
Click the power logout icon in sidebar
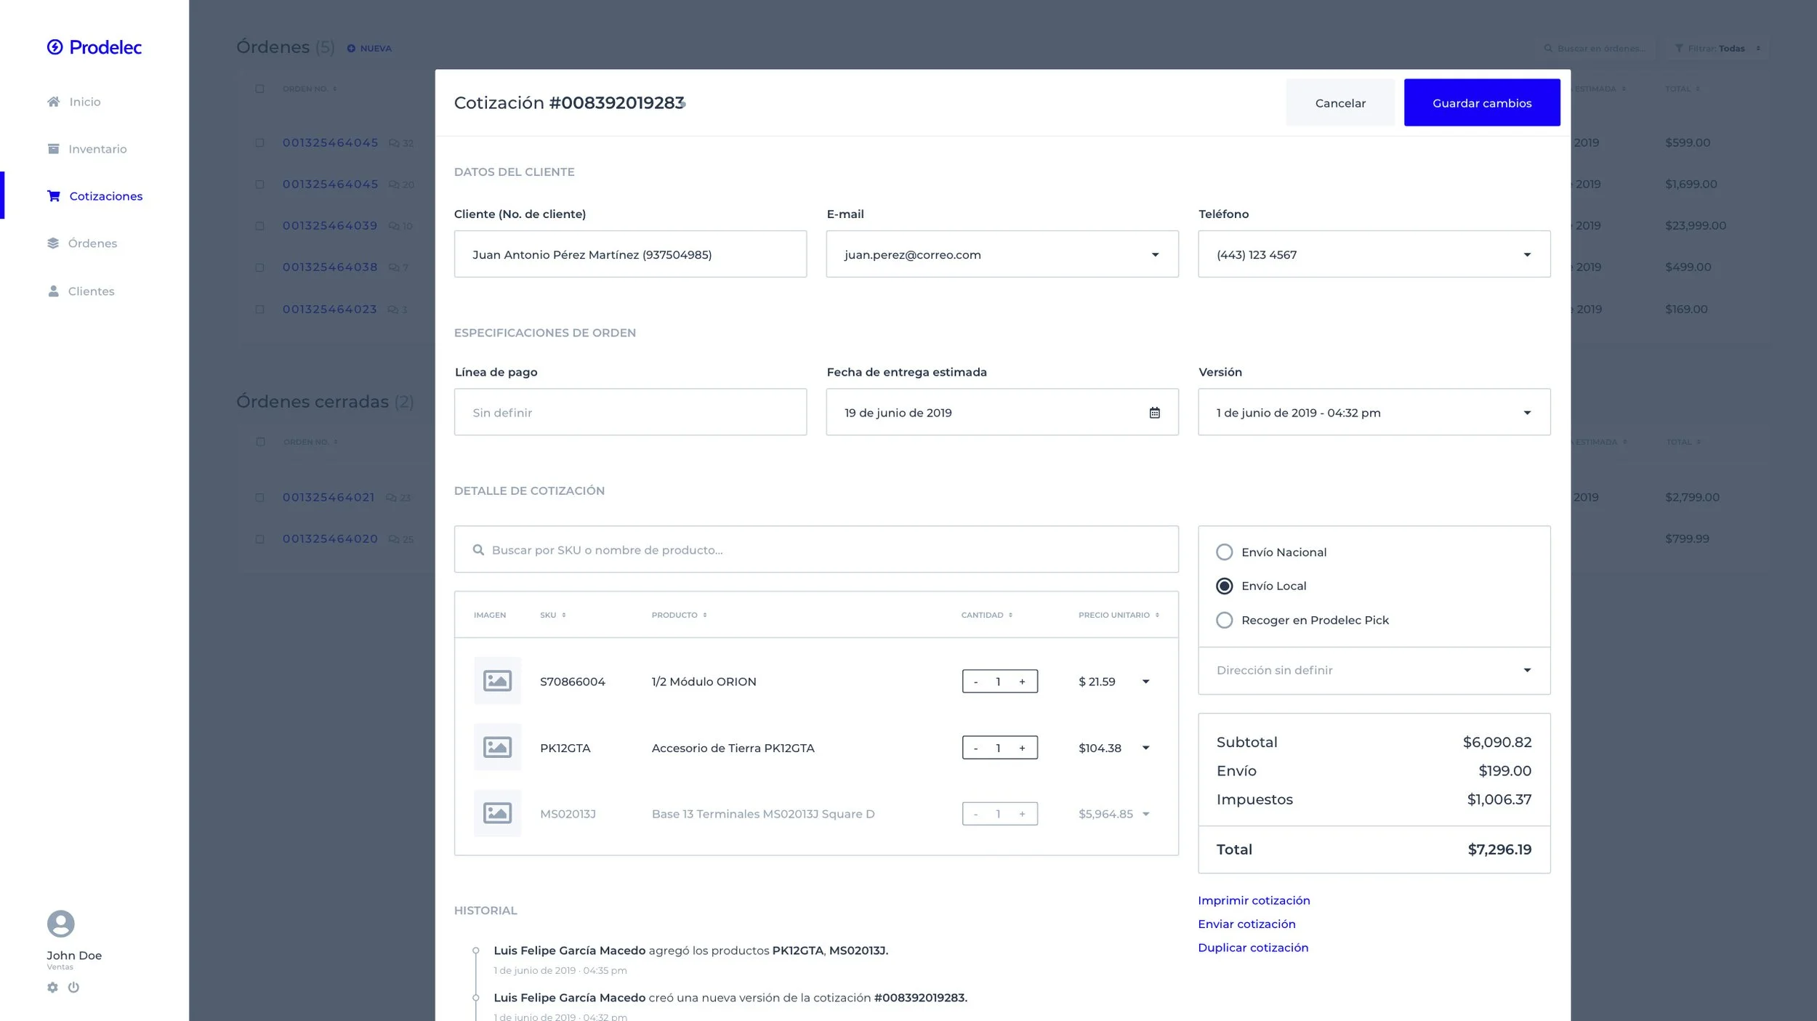73,987
